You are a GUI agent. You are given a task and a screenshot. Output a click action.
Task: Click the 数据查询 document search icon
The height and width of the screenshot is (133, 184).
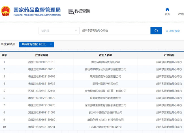pyautogui.click(x=71, y=12)
